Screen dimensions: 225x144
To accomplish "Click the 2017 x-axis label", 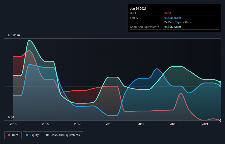I will coord(77,124).
